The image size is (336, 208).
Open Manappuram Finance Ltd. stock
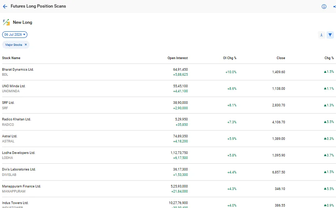[22, 186]
